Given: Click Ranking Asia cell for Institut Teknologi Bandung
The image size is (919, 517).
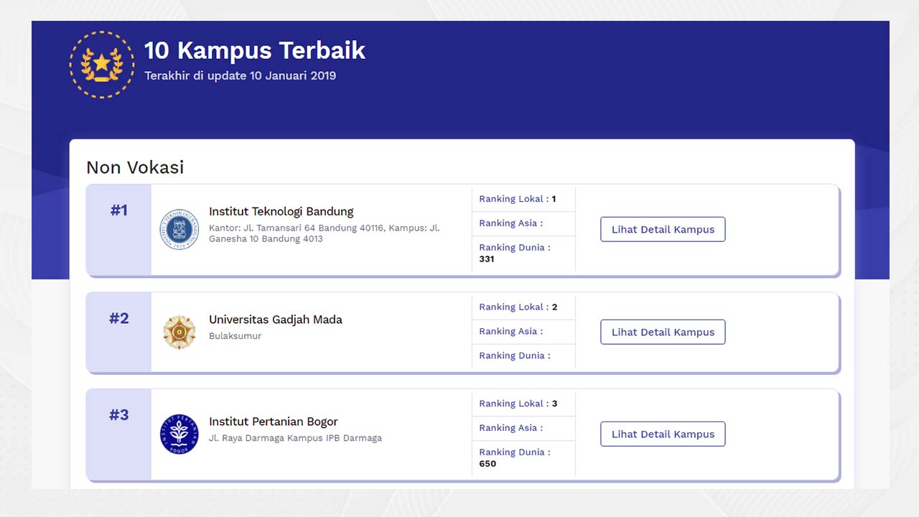Looking at the screenshot, I should tap(523, 223).
